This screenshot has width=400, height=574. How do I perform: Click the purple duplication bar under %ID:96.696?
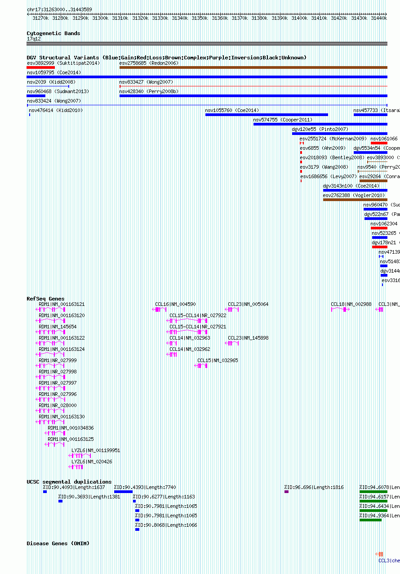coord(286,492)
